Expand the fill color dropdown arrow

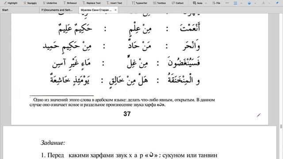255,3
